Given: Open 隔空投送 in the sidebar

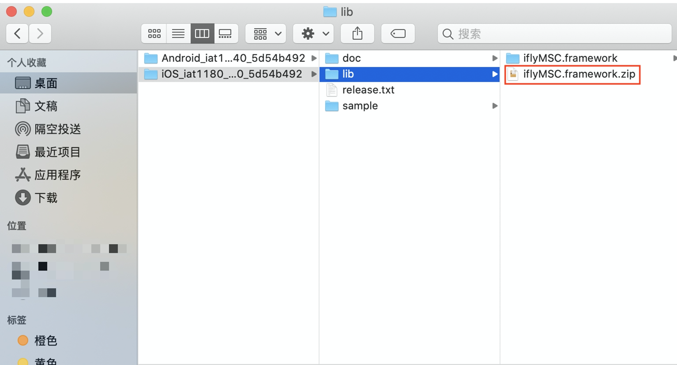Looking at the screenshot, I should [x=68, y=129].
